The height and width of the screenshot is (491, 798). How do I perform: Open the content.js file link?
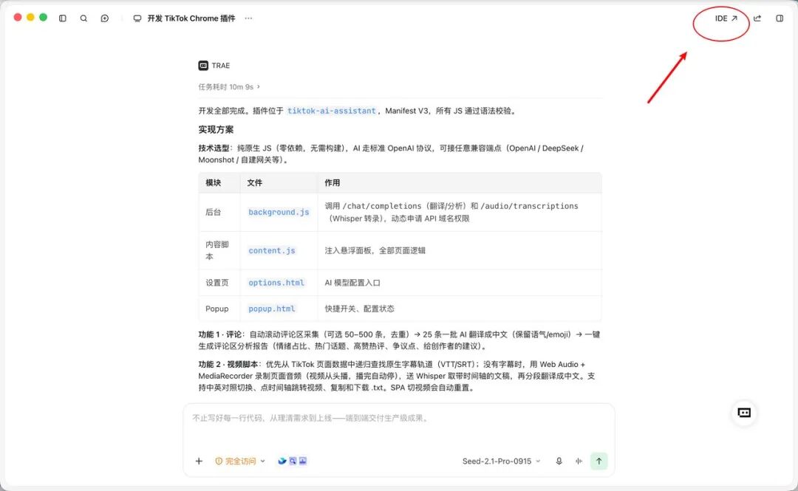point(272,251)
